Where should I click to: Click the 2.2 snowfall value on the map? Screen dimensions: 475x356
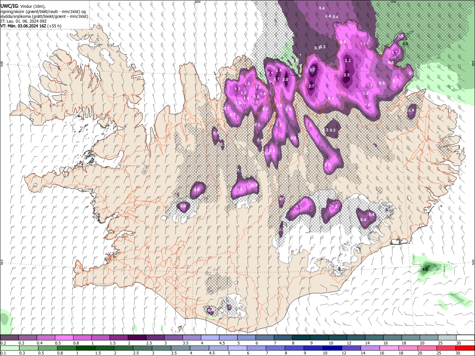pos(348,60)
